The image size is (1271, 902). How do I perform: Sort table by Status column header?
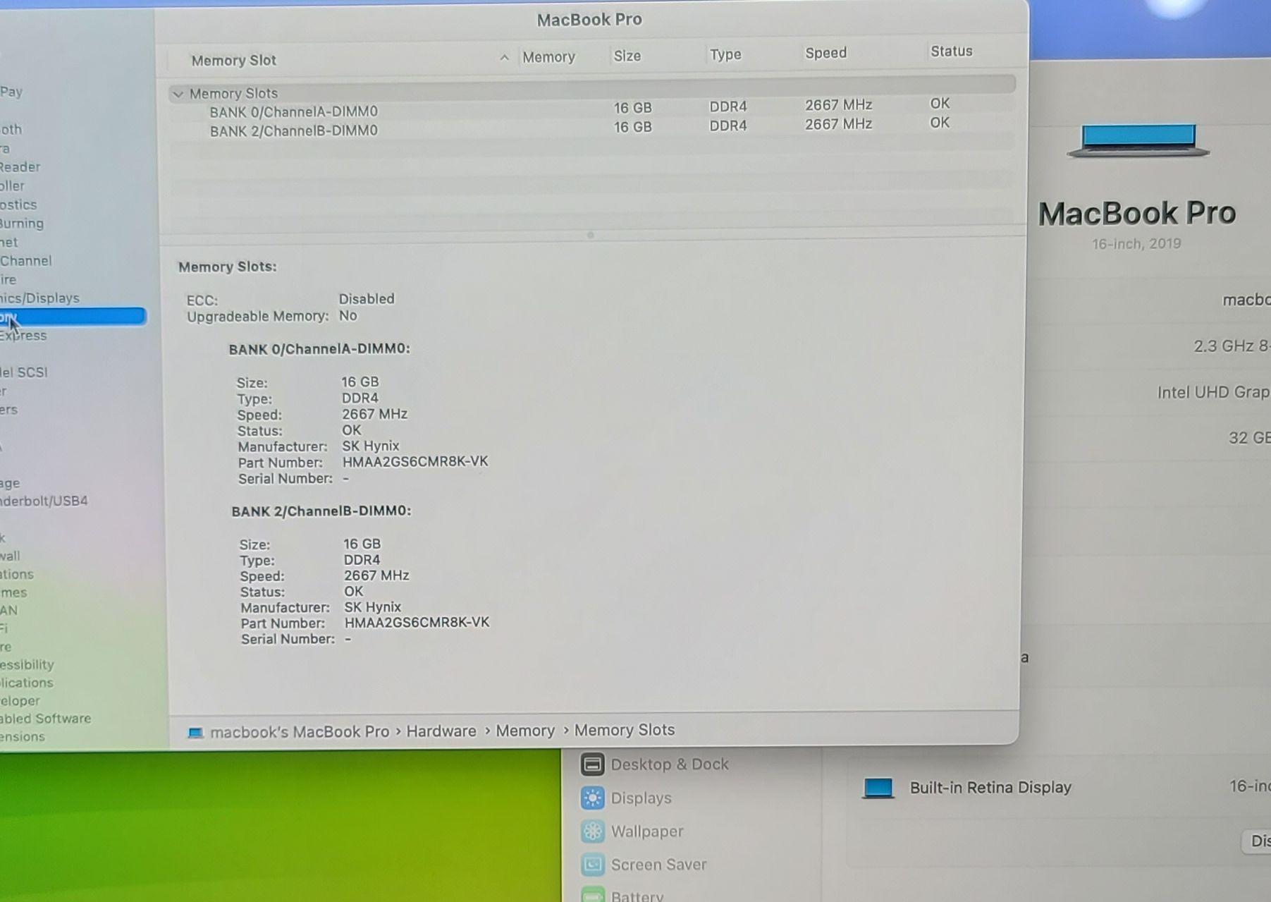tap(950, 51)
